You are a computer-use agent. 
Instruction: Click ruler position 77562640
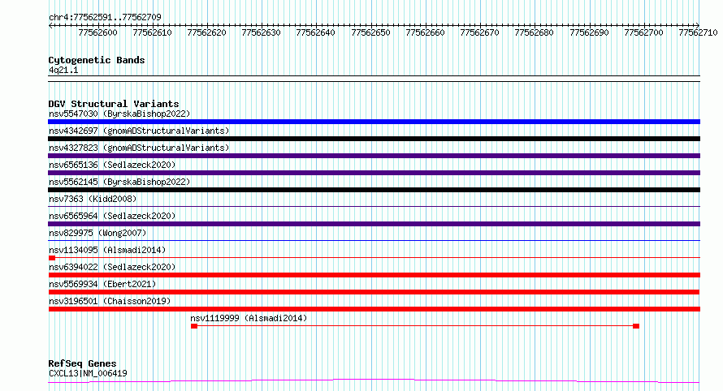[x=315, y=32]
